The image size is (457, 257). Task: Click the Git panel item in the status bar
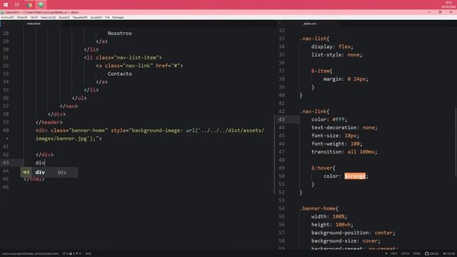click(449, 254)
